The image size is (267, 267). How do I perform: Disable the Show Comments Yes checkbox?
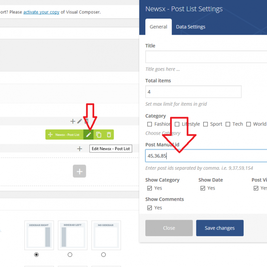point(150,207)
